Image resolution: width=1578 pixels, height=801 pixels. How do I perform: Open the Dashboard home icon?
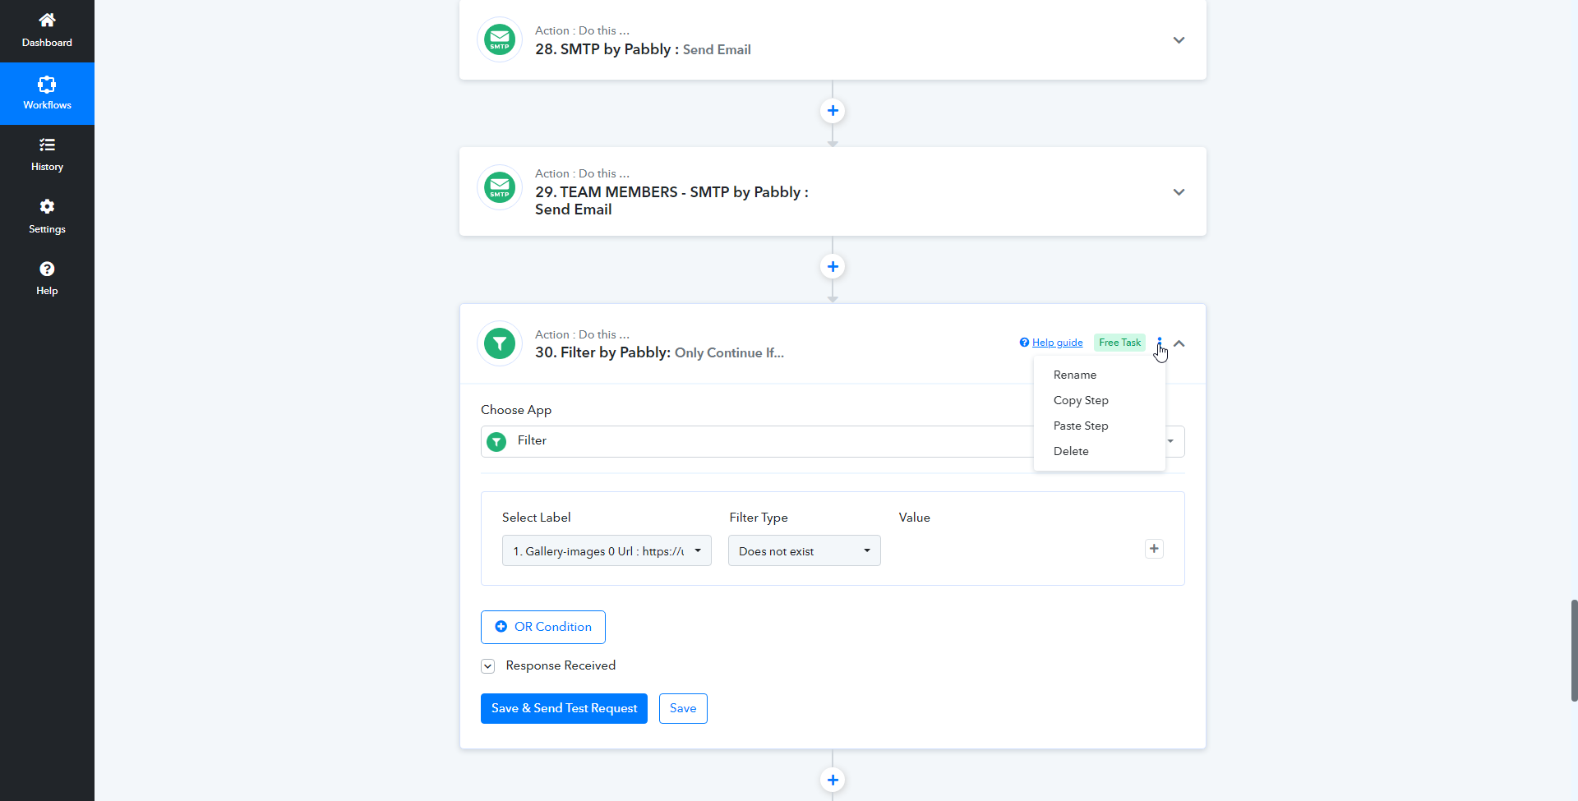47,20
